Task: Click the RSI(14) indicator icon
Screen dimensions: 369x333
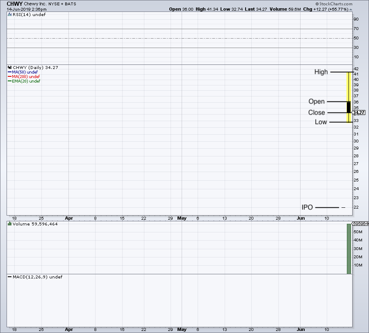Action: pyautogui.click(x=10, y=15)
